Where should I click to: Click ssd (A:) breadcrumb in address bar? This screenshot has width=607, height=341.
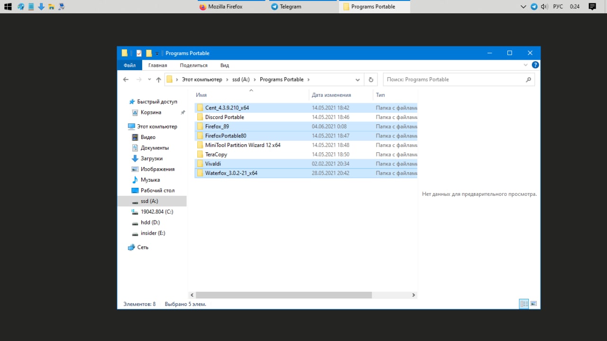241,80
